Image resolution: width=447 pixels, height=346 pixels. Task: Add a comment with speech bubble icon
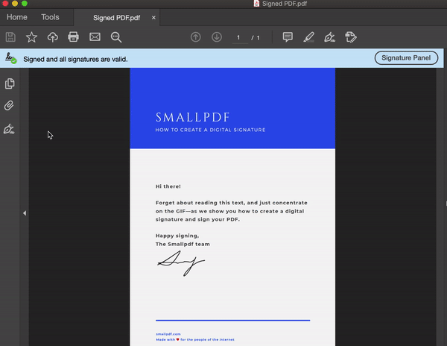point(288,37)
